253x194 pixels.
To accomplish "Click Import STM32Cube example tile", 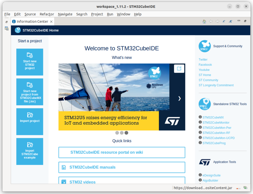I will pos(30,151).
